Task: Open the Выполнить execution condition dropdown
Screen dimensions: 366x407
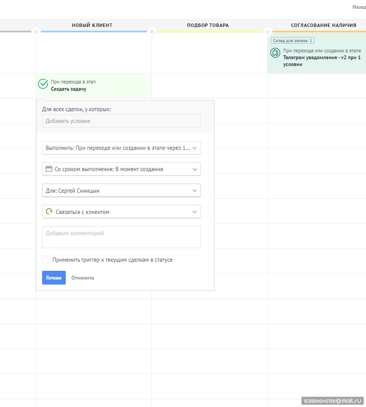Action: (121, 148)
